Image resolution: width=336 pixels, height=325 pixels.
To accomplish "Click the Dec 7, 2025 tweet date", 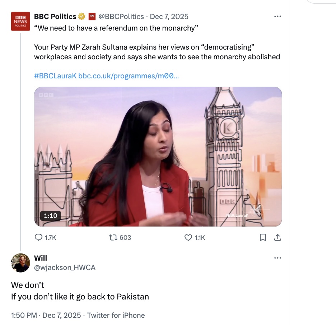I will click(x=169, y=17).
